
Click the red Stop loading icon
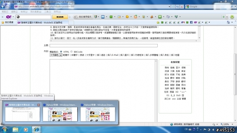click(x=182, y=7)
